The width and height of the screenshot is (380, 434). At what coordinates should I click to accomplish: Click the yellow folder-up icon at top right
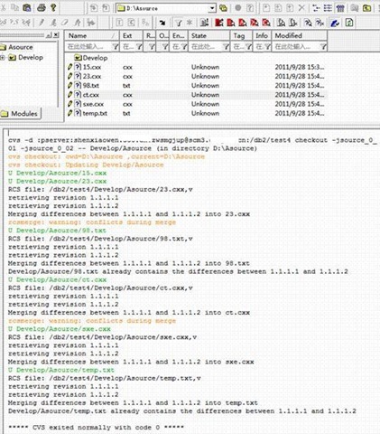366,8
